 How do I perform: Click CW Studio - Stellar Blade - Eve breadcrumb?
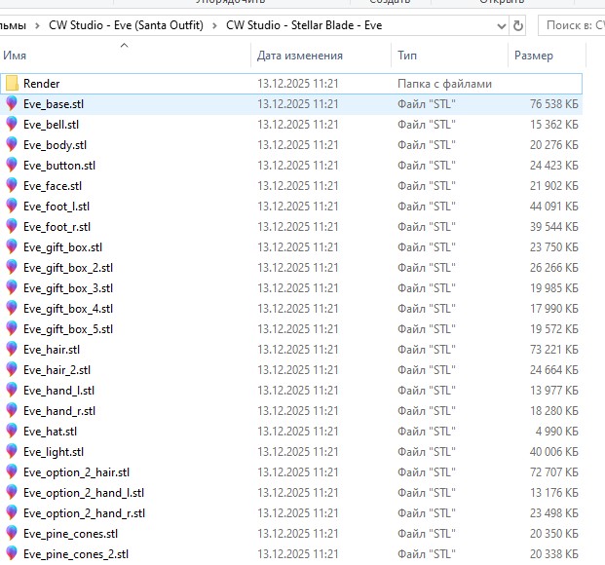(304, 25)
